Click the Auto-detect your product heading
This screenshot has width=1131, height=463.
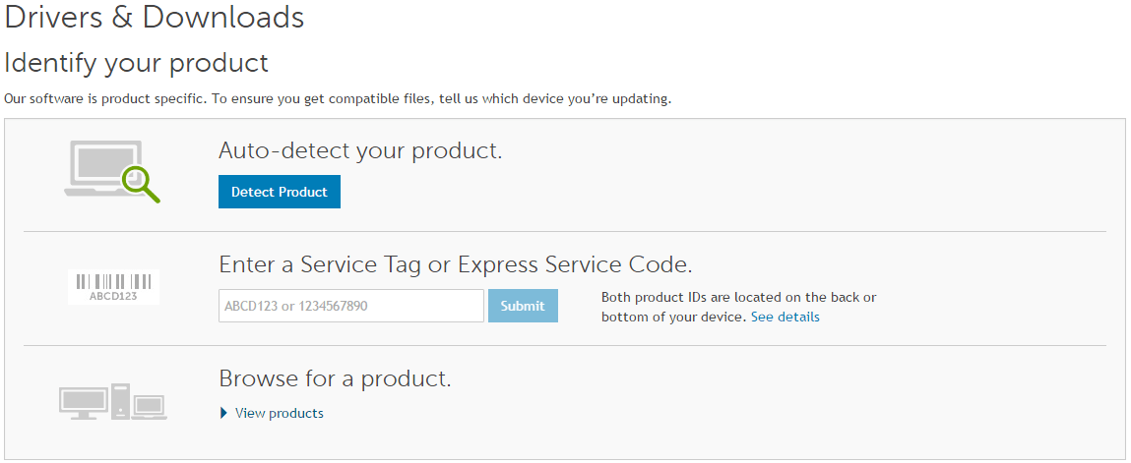pos(360,150)
